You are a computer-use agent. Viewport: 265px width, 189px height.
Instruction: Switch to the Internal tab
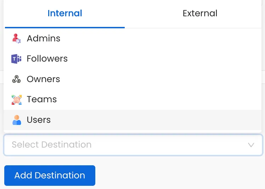65,13
